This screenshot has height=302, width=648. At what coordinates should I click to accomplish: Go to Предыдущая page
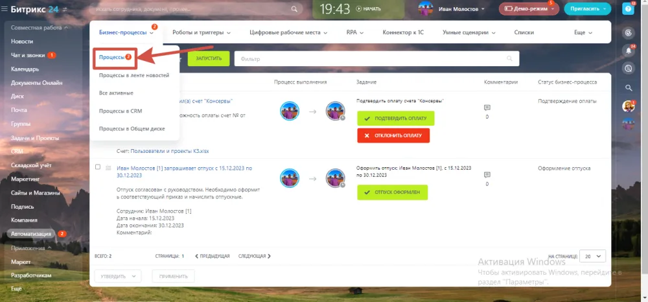pos(212,256)
